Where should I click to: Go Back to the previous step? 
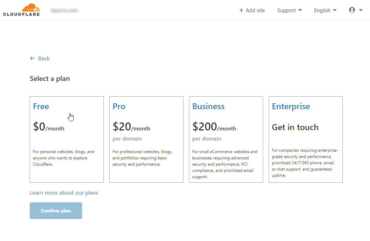[40, 59]
